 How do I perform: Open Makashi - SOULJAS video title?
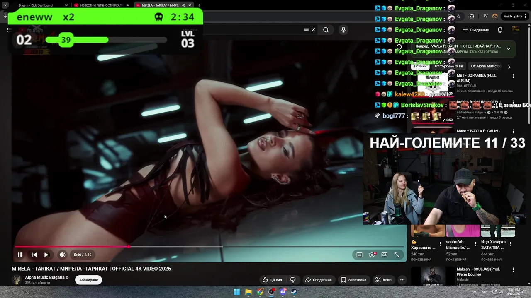click(478, 272)
